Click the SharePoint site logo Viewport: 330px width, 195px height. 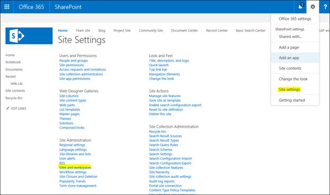(29, 36)
